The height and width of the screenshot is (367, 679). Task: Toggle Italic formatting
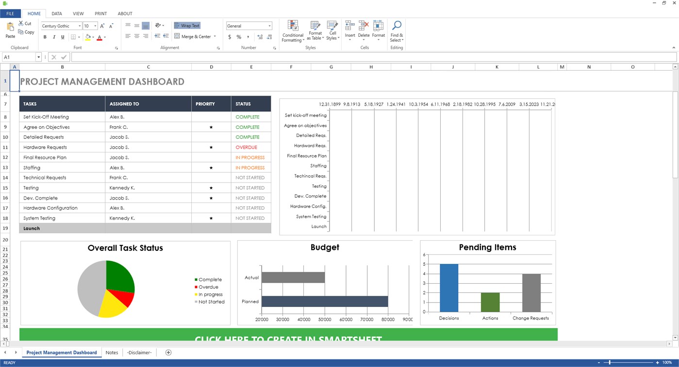coord(54,36)
